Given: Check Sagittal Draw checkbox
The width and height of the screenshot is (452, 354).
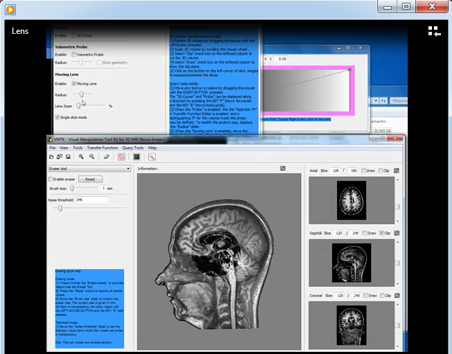Looking at the screenshot, I should pyautogui.click(x=364, y=233).
